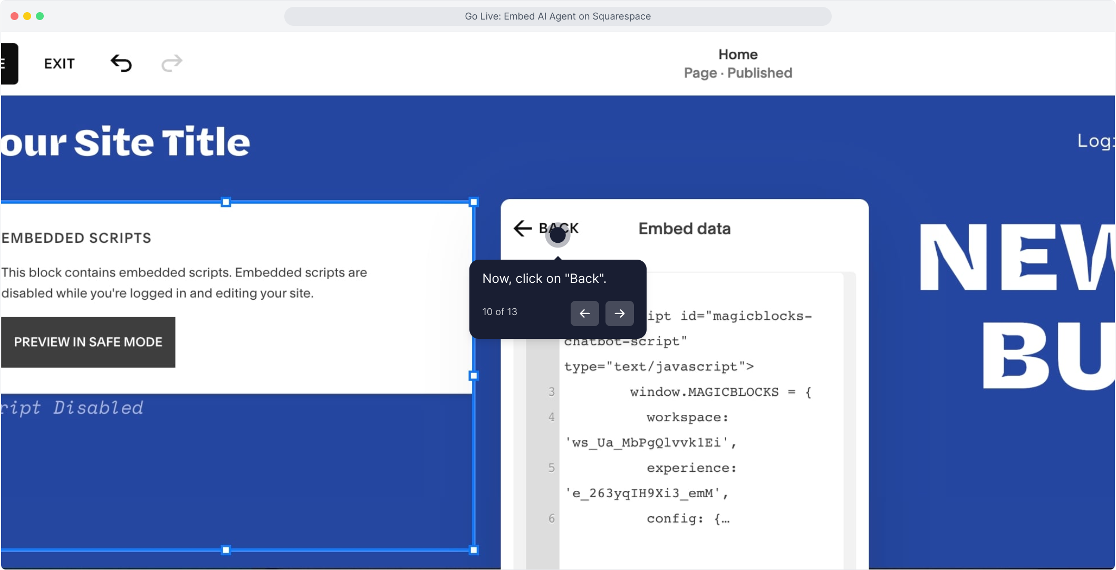The height and width of the screenshot is (570, 1116).
Task: Click the Home Page Published title
Action: pyautogui.click(x=737, y=63)
